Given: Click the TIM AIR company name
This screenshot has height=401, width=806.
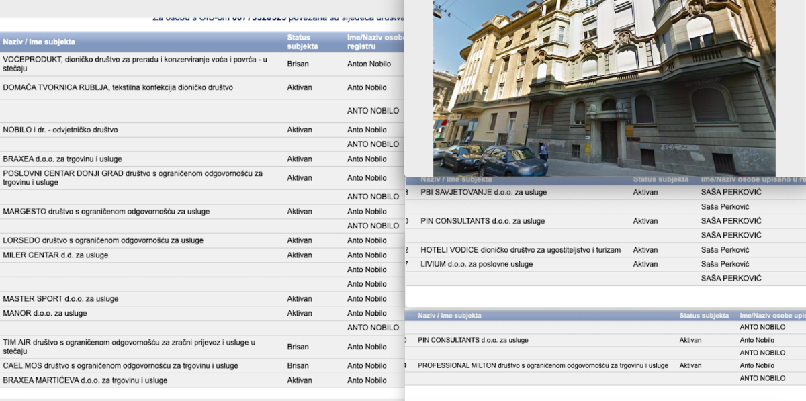Looking at the screenshot, I should point(129,347).
